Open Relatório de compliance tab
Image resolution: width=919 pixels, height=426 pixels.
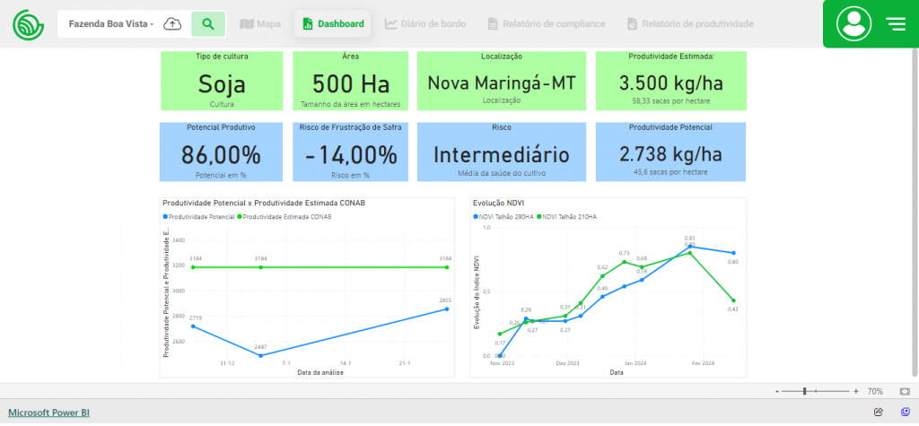click(547, 24)
